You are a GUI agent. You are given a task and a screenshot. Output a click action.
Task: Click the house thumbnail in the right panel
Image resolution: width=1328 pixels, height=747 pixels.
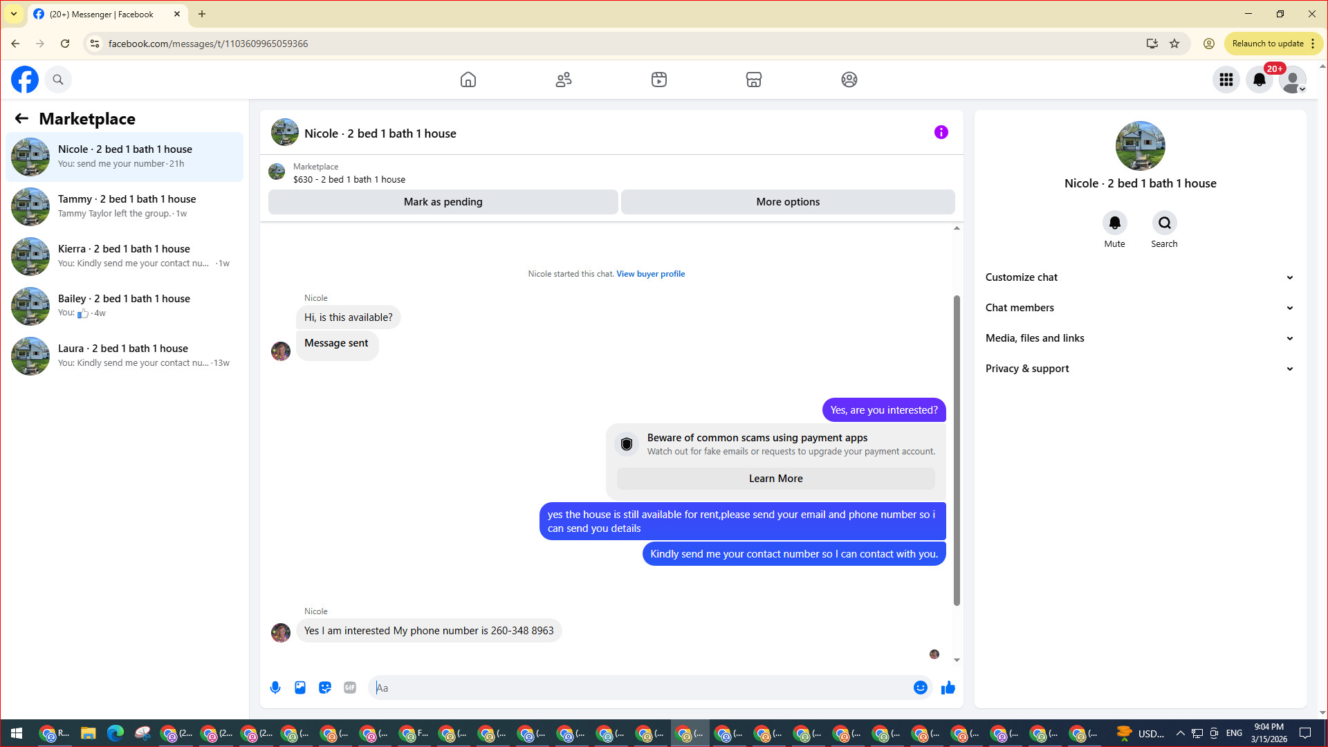[1141, 146]
